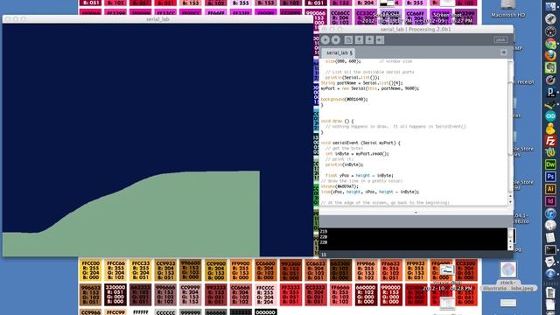Pick the CCCCCC gray swatch

(165, 311)
